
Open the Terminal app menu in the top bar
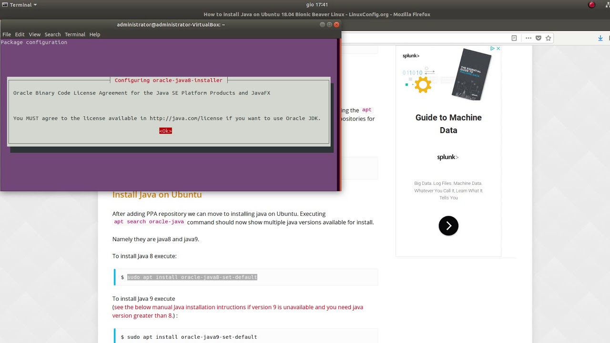click(x=20, y=5)
